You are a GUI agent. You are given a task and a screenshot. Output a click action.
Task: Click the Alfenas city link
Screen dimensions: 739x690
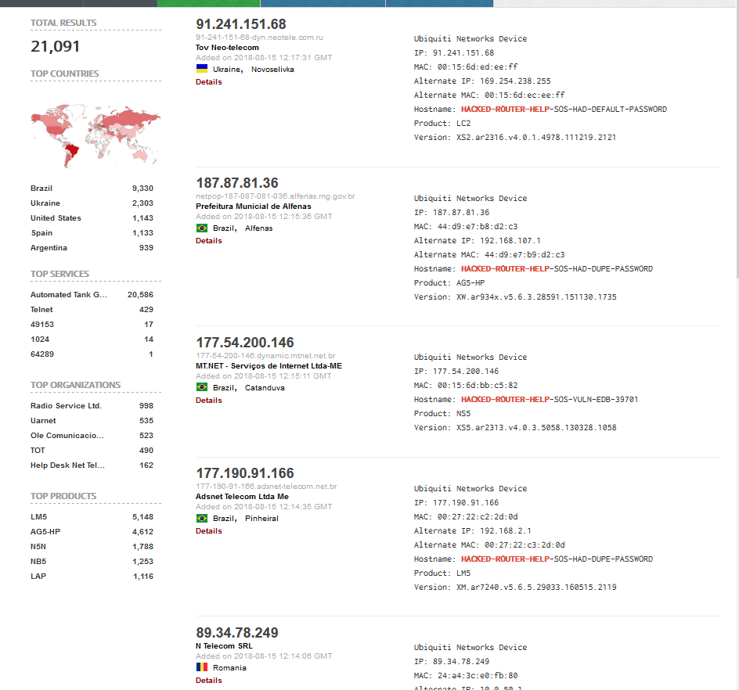click(x=259, y=228)
